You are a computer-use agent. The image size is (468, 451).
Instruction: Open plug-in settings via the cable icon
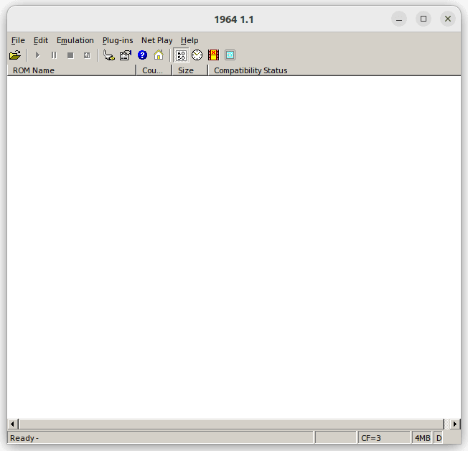pos(109,55)
